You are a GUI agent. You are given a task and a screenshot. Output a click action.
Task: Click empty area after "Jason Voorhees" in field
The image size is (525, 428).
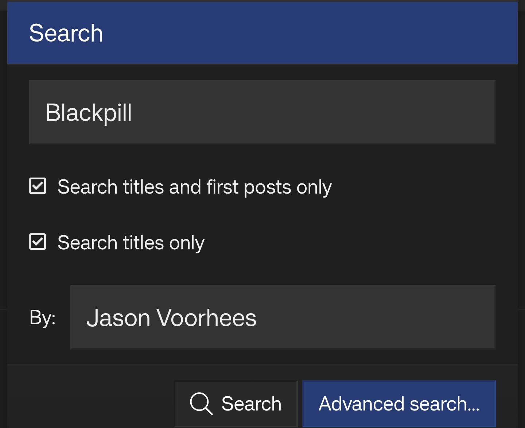[376, 317]
